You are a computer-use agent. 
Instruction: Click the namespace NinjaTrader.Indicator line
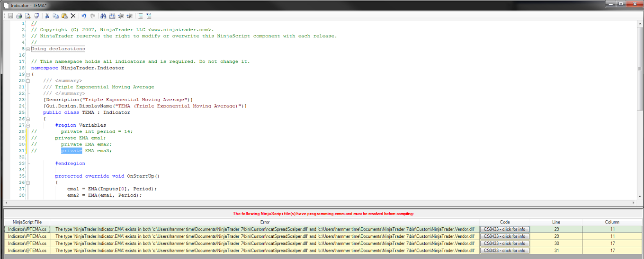[x=78, y=68]
